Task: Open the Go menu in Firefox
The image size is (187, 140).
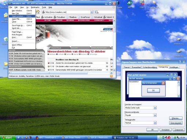Action: click(27, 7)
